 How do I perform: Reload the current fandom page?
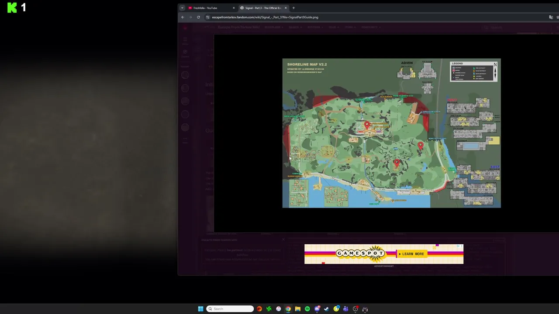point(198,17)
